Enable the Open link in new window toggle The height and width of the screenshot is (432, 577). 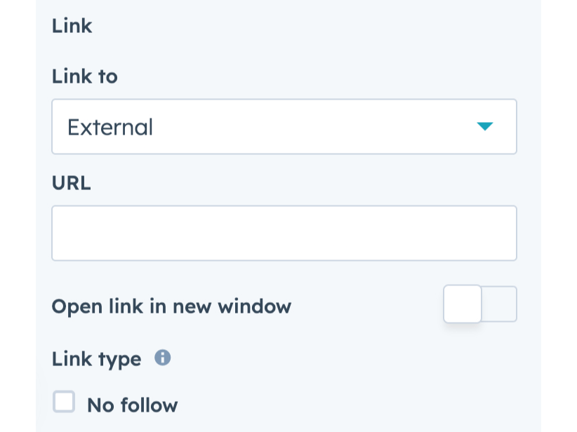(x=480, y=304)
